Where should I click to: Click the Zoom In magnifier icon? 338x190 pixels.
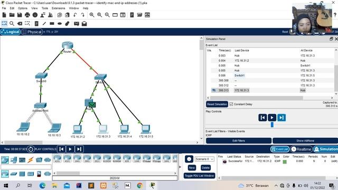(92, 15)
